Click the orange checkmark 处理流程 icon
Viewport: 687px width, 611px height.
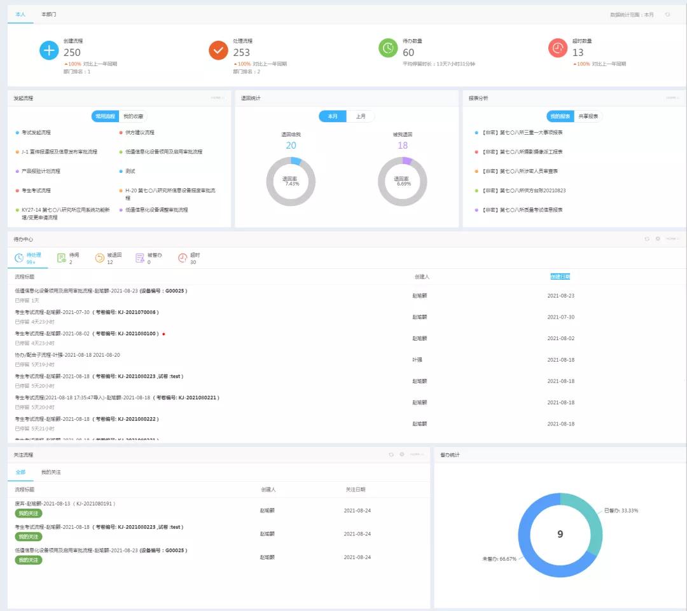[x=218, y=50]
